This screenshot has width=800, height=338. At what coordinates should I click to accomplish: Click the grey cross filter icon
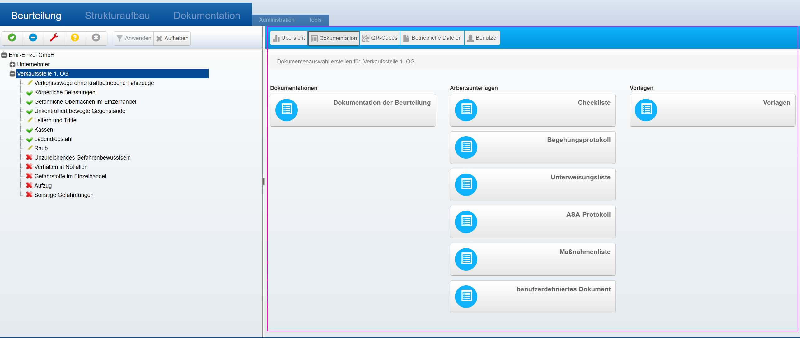(x=96, y=38)
